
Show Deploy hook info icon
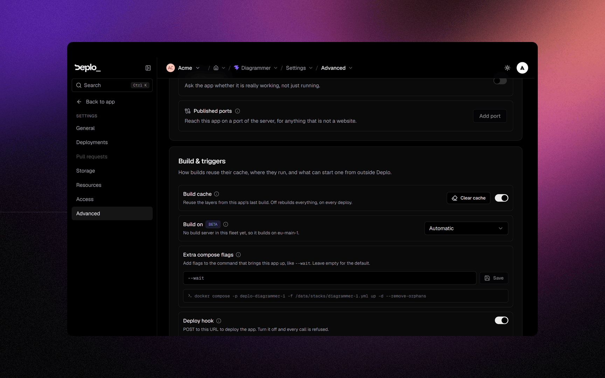click(x=218, y=321)
